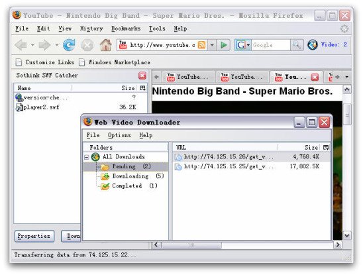Click the page's horizontal scrollbar thumb
This screenshot has width=363, height=275.
[x=191, y=245]
